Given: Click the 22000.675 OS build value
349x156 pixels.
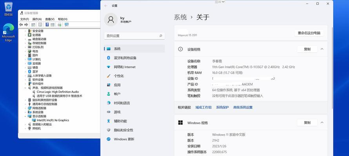Looking at the screenshot, I should (220, 152).
